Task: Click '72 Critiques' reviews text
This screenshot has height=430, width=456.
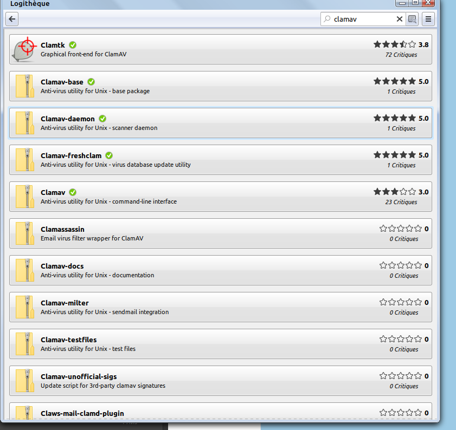Action: pyautogui.click(x=401, y=55)
